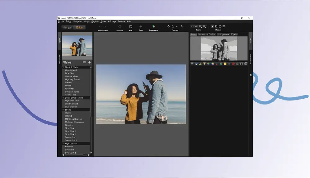This screenshot has width=310, height=178.
Task: Click the zoom in magnifier
Action: click(200, 26)
